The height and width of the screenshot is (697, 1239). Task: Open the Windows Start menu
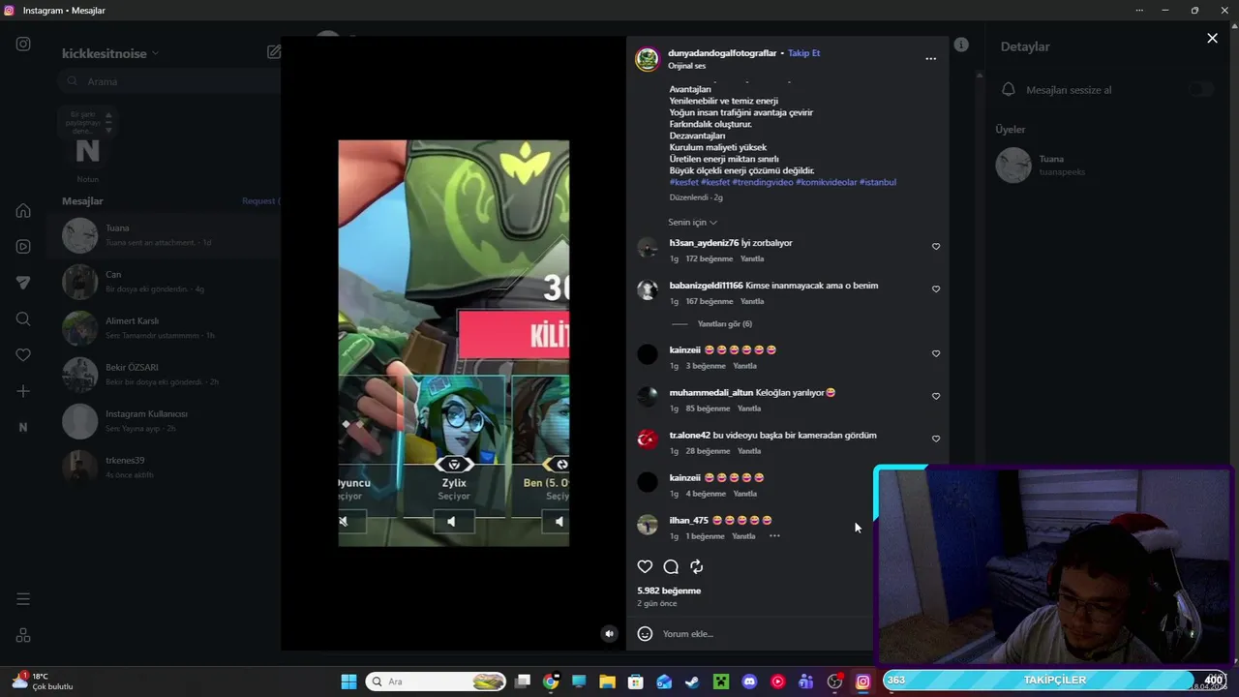coord(348,682)
